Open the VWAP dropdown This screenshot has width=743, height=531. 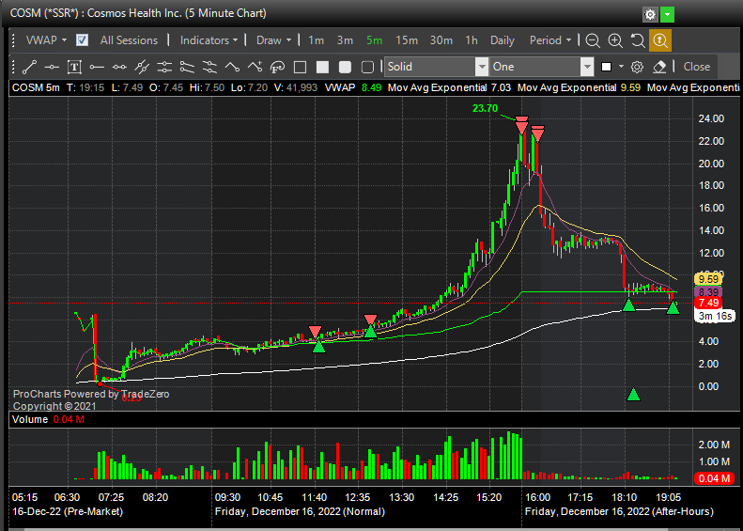pos(46,40)
